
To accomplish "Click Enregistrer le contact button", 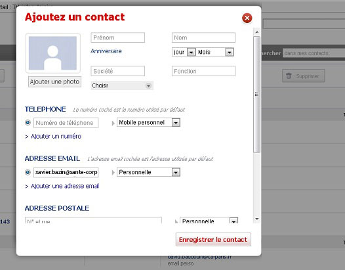I will 213,239.
